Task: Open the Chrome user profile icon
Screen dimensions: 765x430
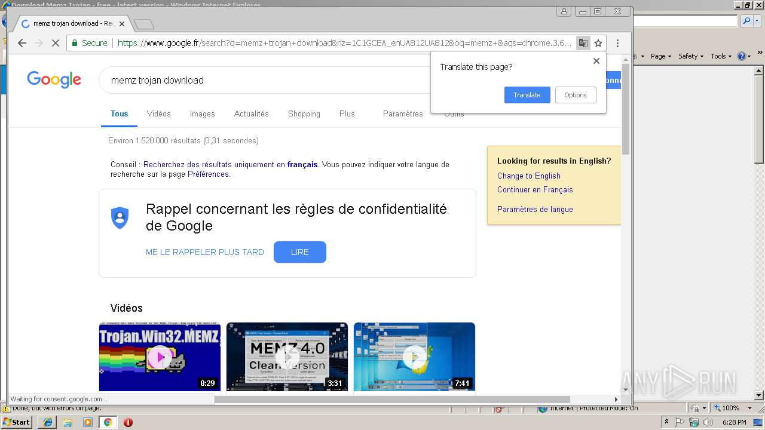Action: tap(564, 11)
